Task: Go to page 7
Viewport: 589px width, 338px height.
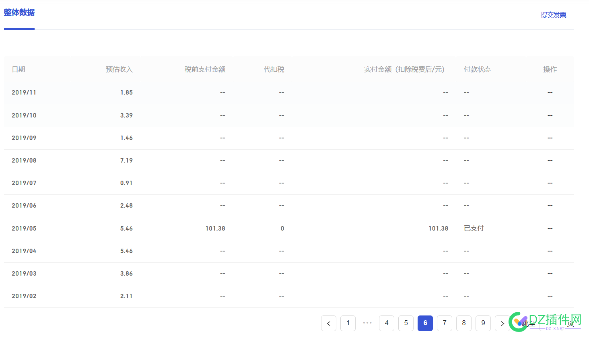Action: click(x=445, y=323)
